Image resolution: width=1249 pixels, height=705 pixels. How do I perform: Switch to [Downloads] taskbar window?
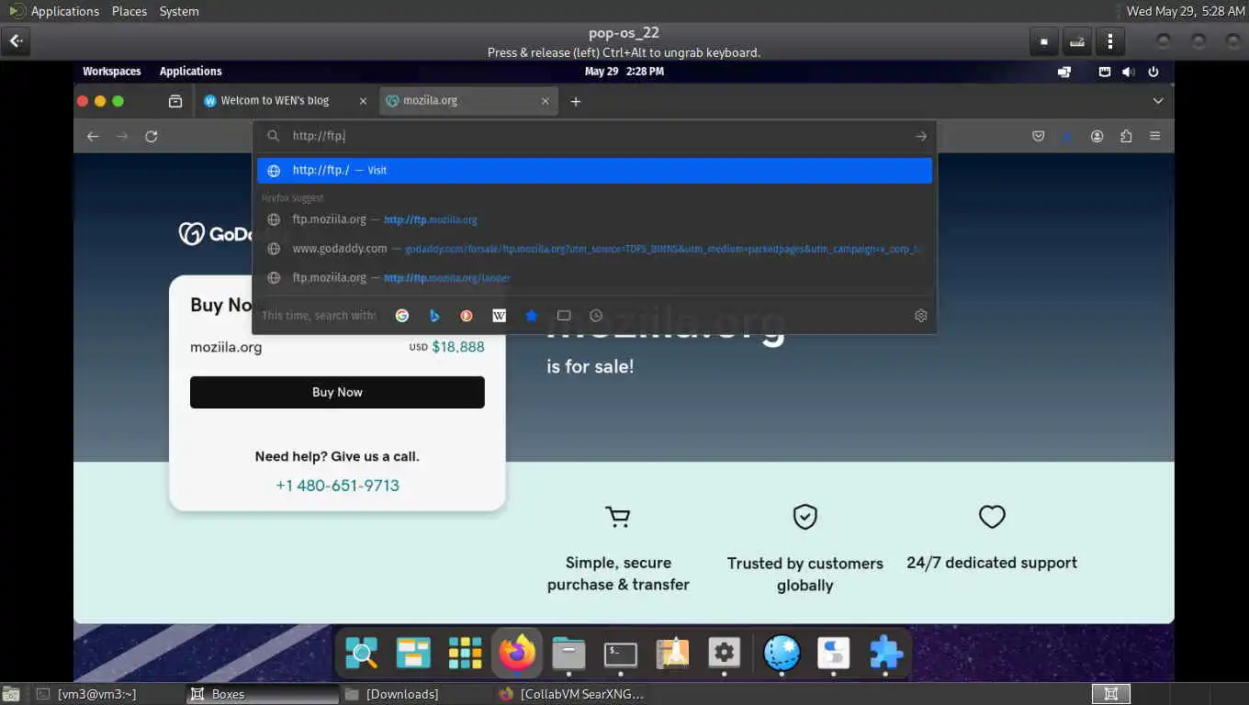click(x=415, y=694)
